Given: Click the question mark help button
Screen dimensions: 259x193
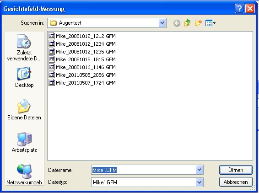Looking at the screenshot, I should point(239,8).
